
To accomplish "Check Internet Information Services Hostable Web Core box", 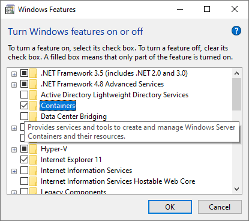I will [x=24, y=181].
